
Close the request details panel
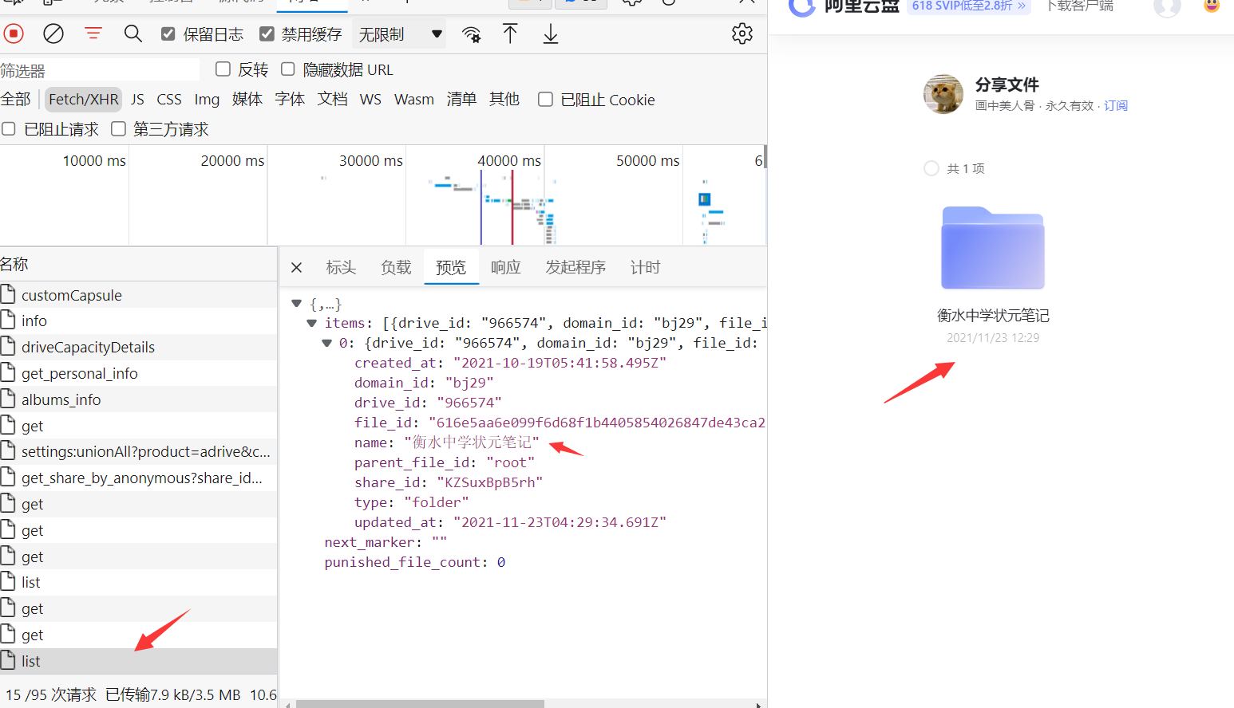[x=296, y=268]
